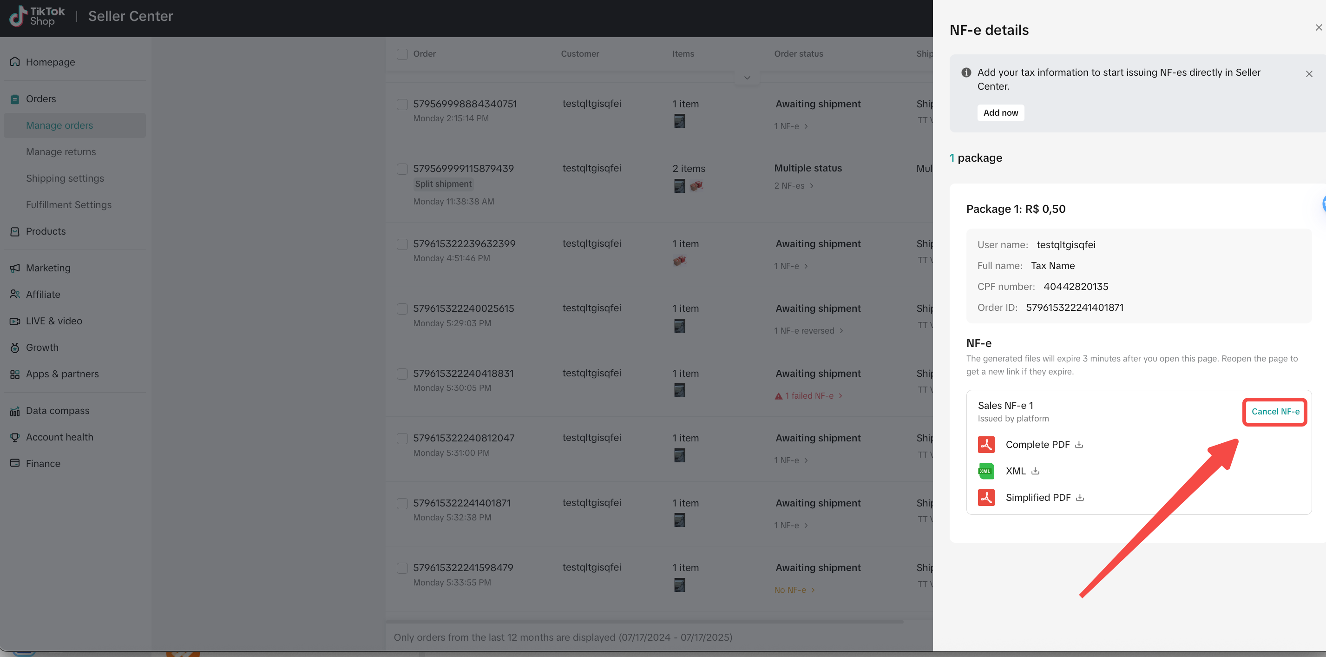The width and height of the screenshot is (1326, 657).
Task: Click the Add now button
Action: coord(1000,113)
